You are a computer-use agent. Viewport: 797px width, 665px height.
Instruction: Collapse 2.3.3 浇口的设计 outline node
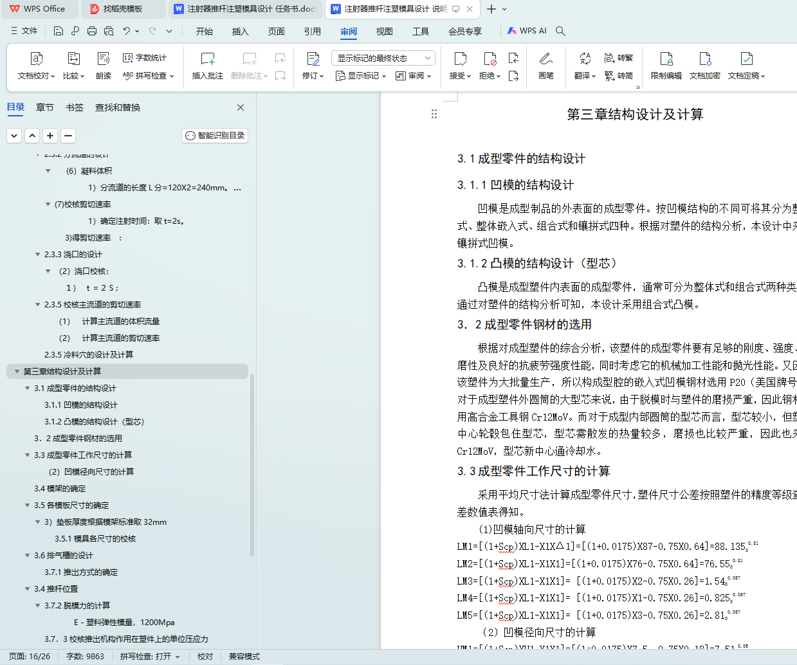coord(38,255)
